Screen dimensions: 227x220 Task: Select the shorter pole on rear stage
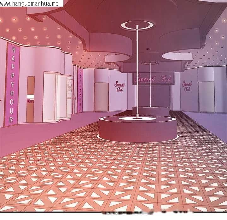coord(150,85)
